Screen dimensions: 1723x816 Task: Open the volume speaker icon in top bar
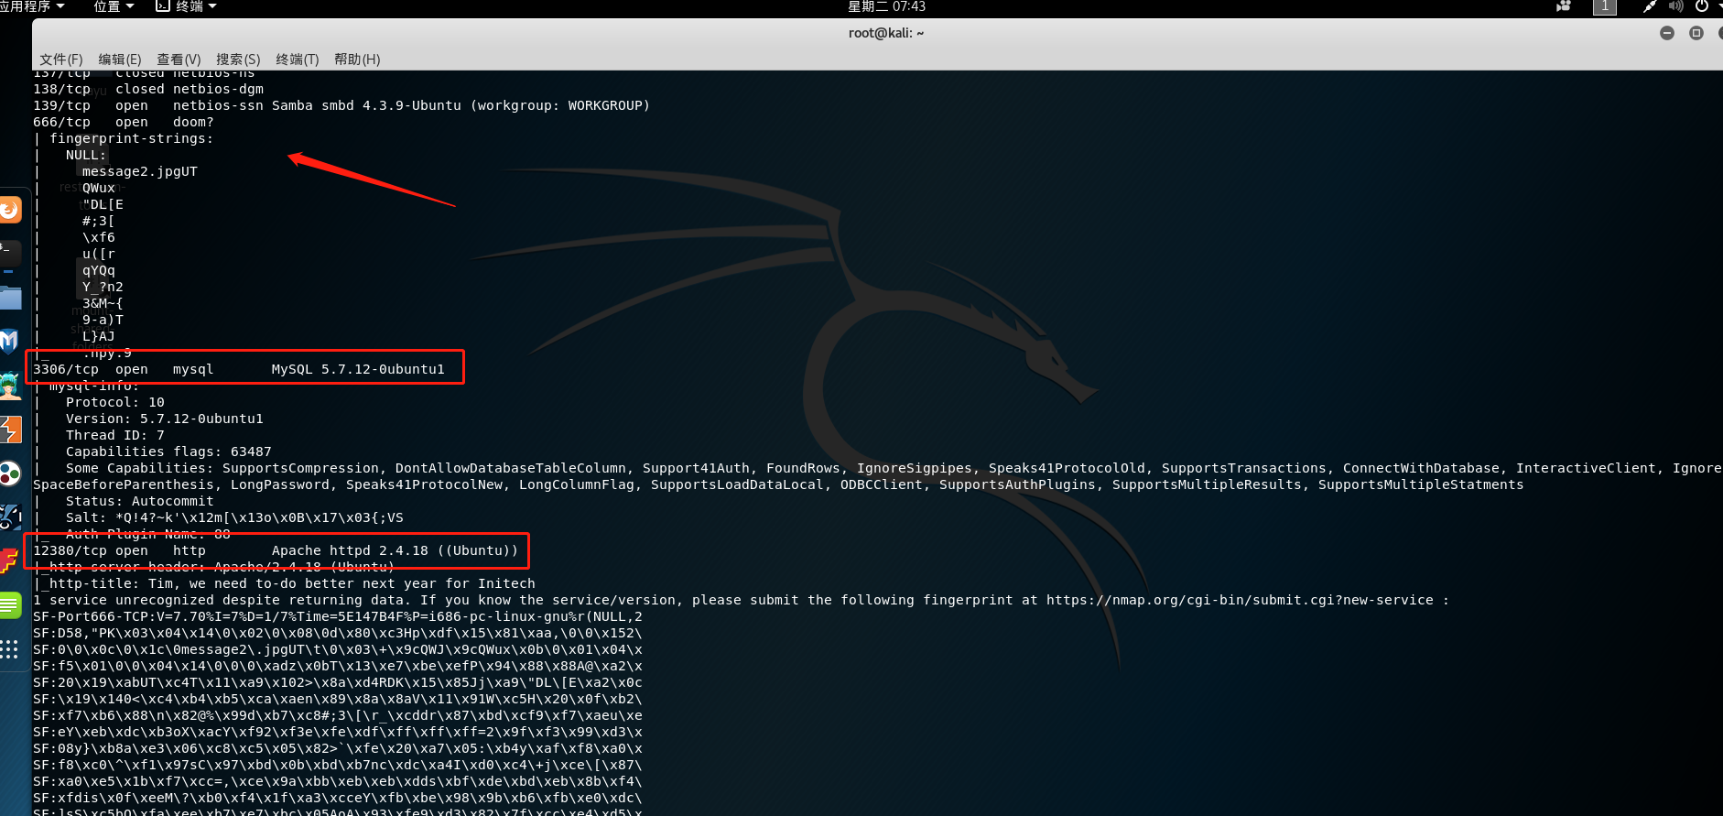[x=1675, y=6]
